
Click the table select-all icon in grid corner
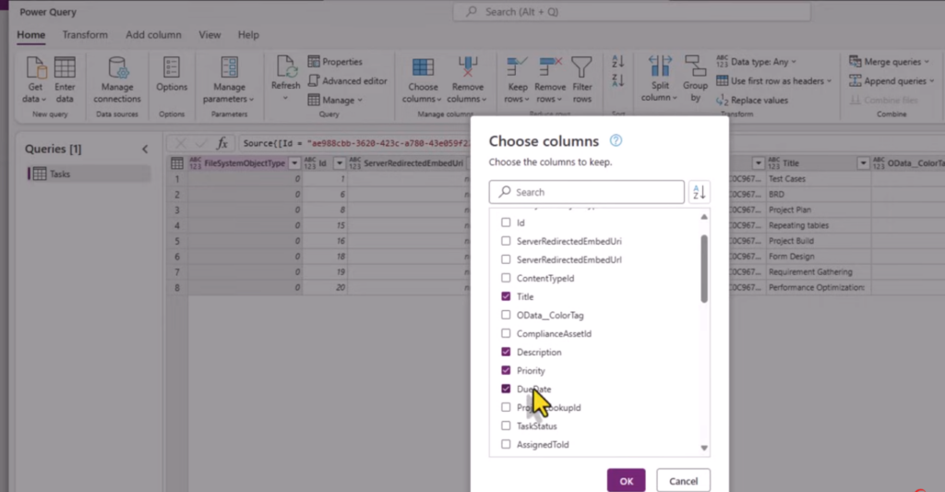click(177, 162)
